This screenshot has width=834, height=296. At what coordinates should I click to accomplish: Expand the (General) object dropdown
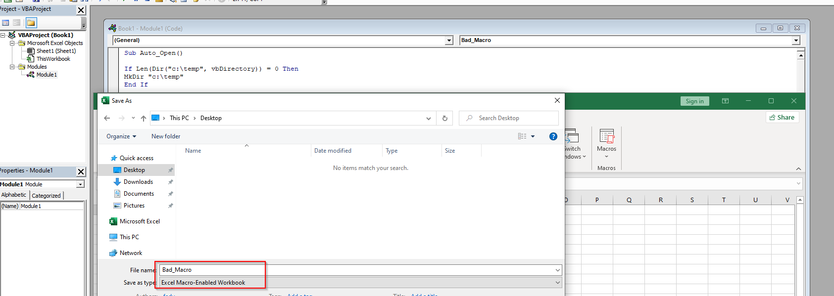pyautogui.click(x=449, y=41)
